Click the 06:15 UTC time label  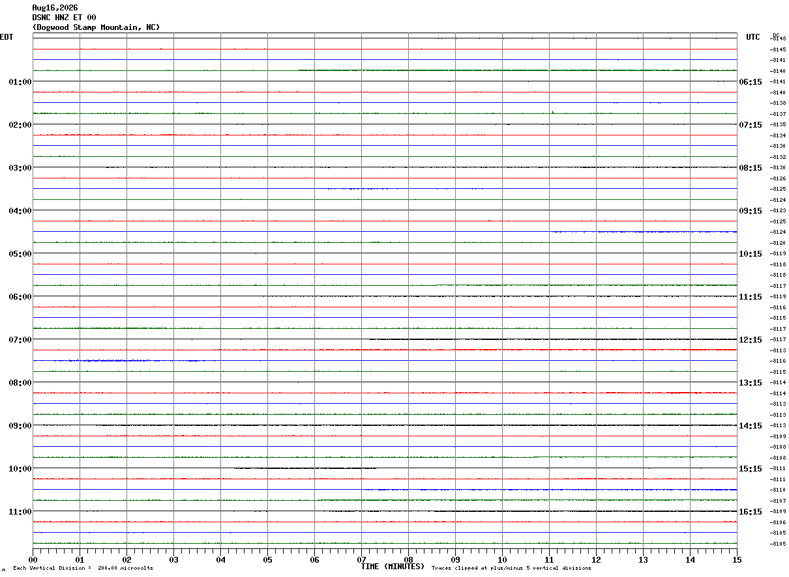(750, 82)
